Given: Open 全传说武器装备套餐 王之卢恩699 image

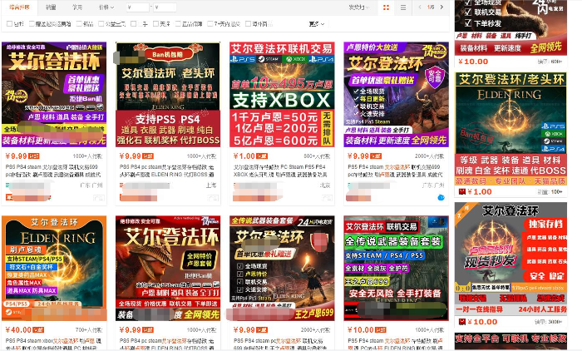Looking at the screenshot, I should [282, 268].
